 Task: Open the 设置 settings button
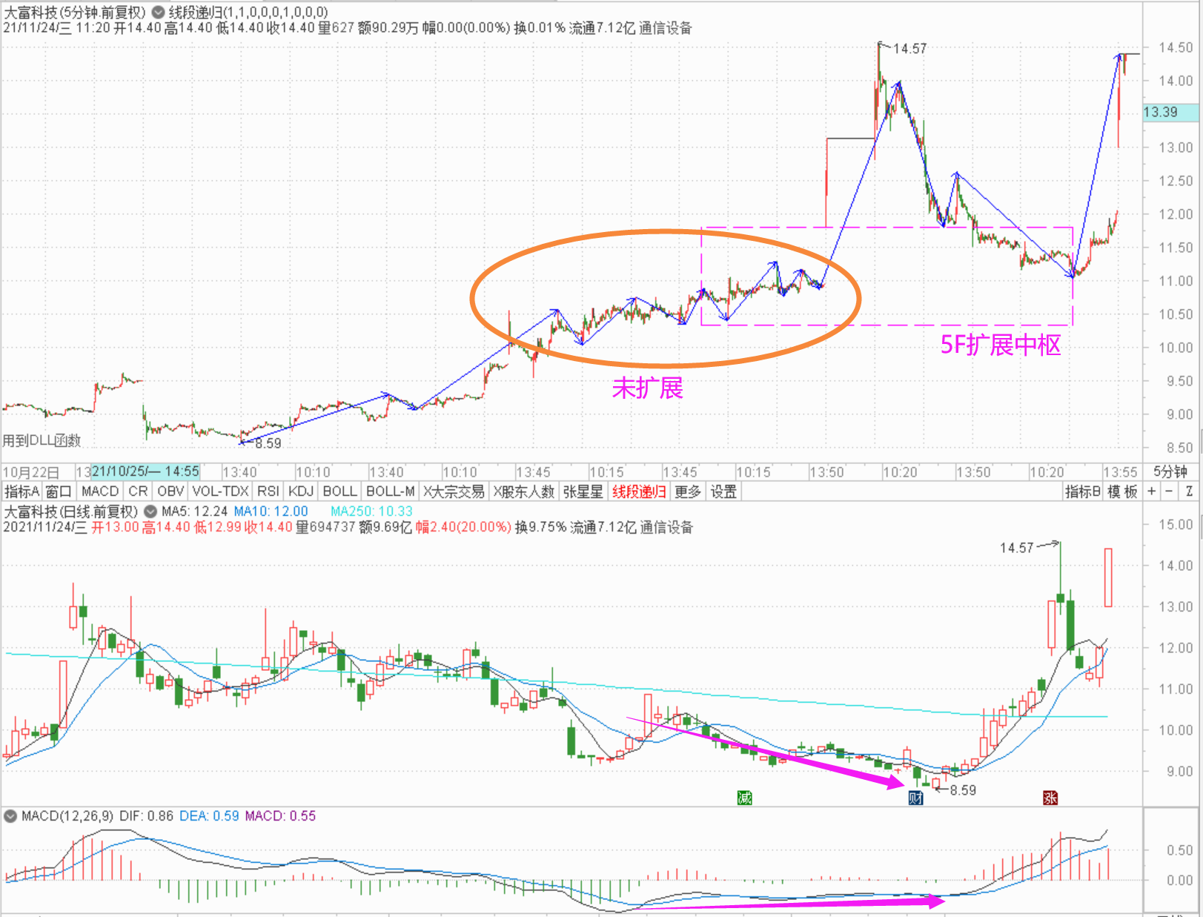click(723, 491)
